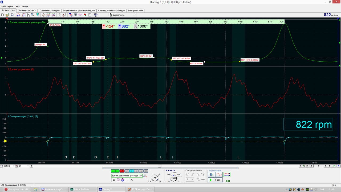The width and height of the screenshot is (341, 192).
Task: Click the zero level offset icon
Action: click(x=64, y=15)
